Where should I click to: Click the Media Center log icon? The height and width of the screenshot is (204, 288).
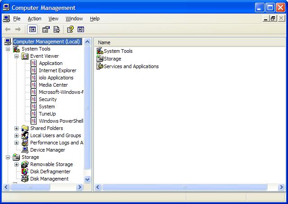coord(33,85)
